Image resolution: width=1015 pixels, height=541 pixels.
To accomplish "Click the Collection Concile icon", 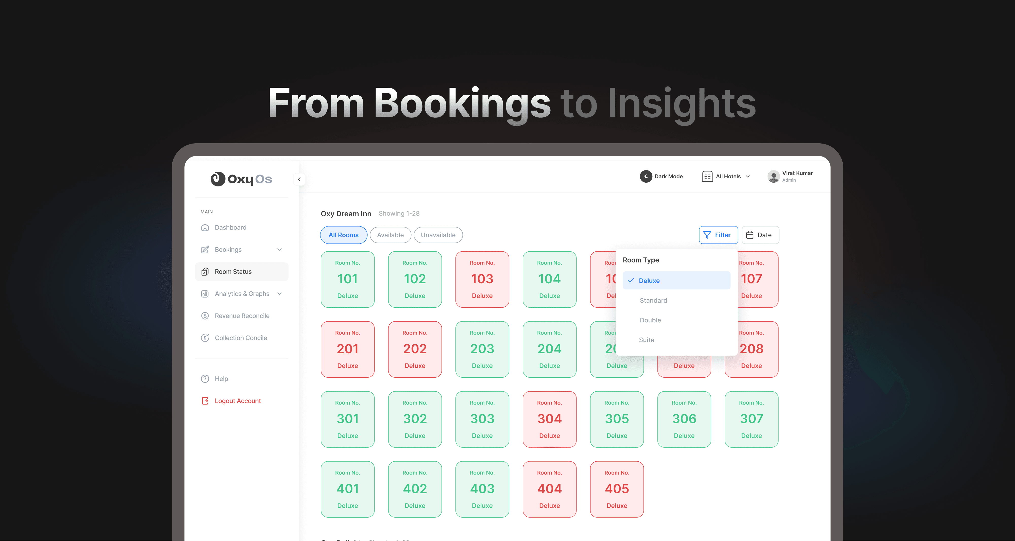I will click(205, 338).
